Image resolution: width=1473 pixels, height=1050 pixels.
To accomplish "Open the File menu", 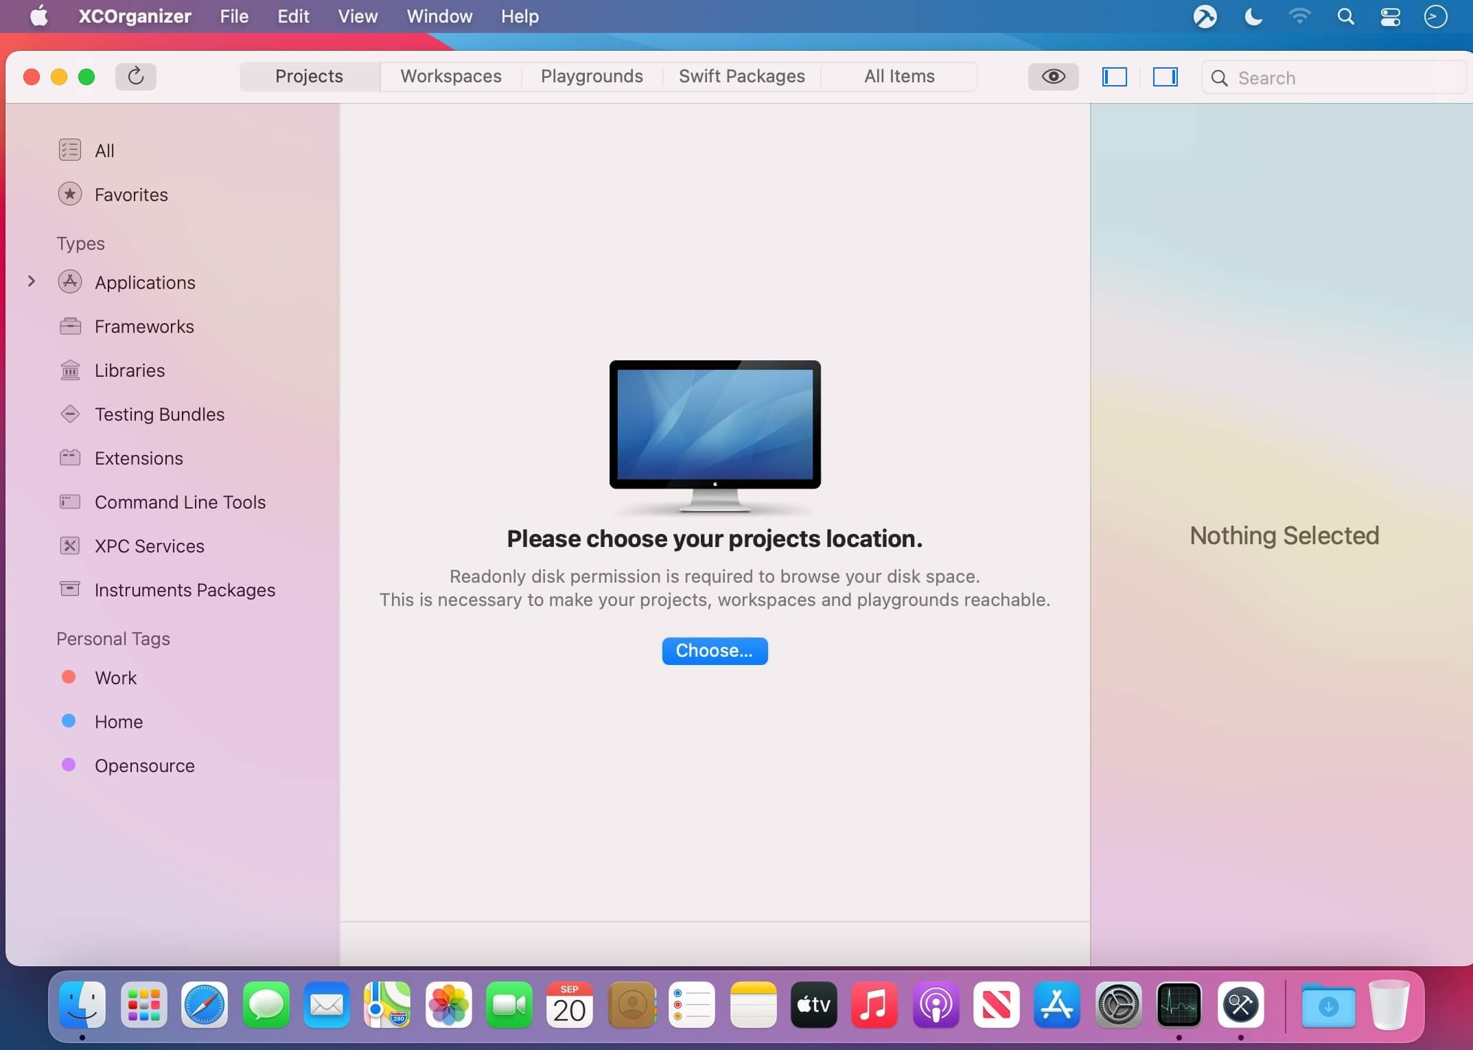I will [x=234, y=16].
